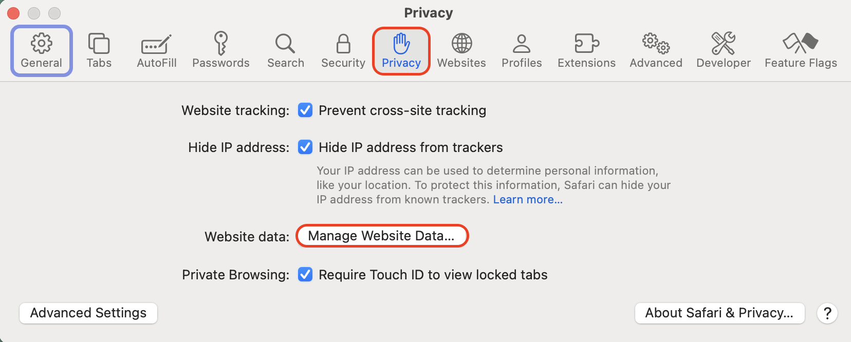The height and width of the screenshot is (342, 851).
Task: Uncheck Hide IP address from trackers
Action: coord(305,147)
